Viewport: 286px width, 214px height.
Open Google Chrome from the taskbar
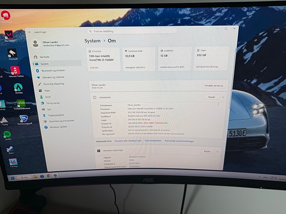(49, 176)
